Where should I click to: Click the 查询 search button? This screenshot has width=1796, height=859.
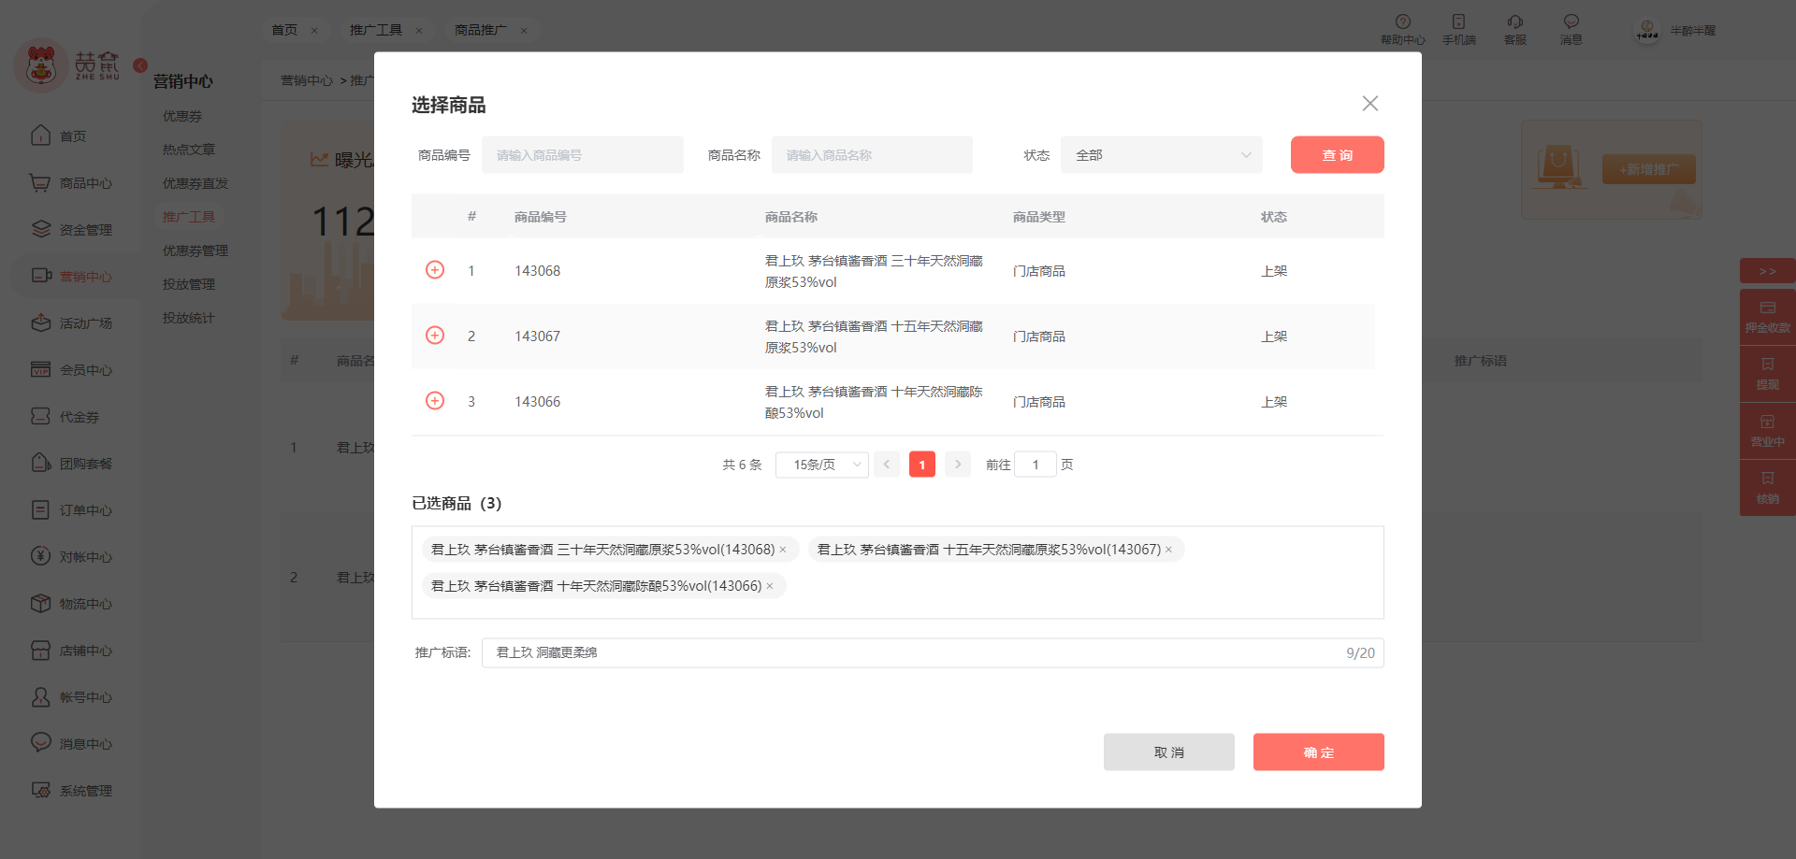[1337, 155]
